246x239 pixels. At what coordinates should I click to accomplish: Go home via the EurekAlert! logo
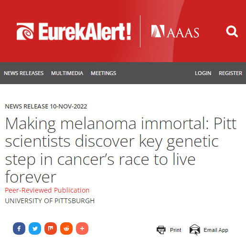[x=74, y=32]
